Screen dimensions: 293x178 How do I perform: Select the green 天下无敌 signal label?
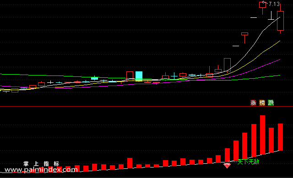[248, 162]
